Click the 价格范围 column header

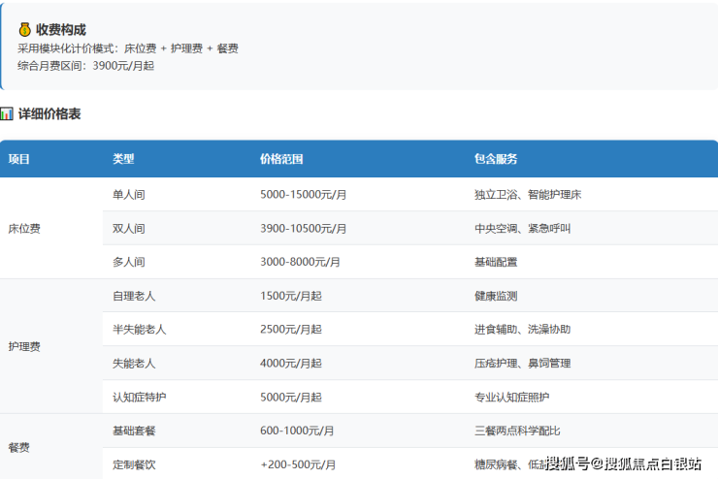click(281, 159)
